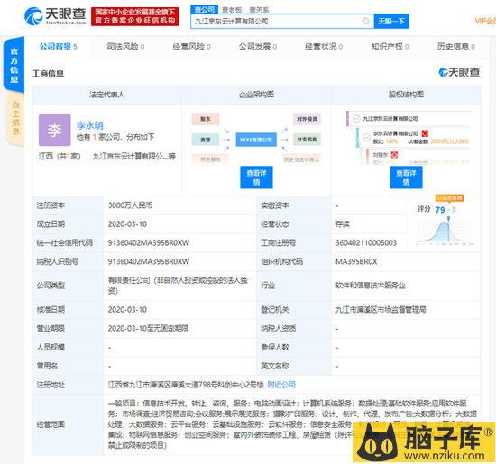Click 工商注册号 value 360402110005003

(366, 242)
